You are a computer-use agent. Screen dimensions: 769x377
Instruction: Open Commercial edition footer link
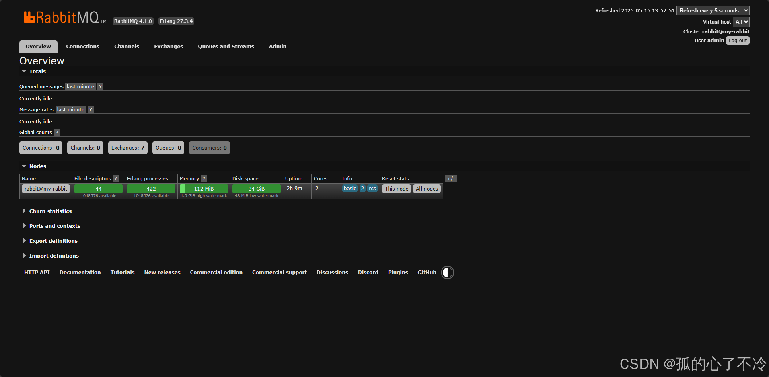point(216,272)
